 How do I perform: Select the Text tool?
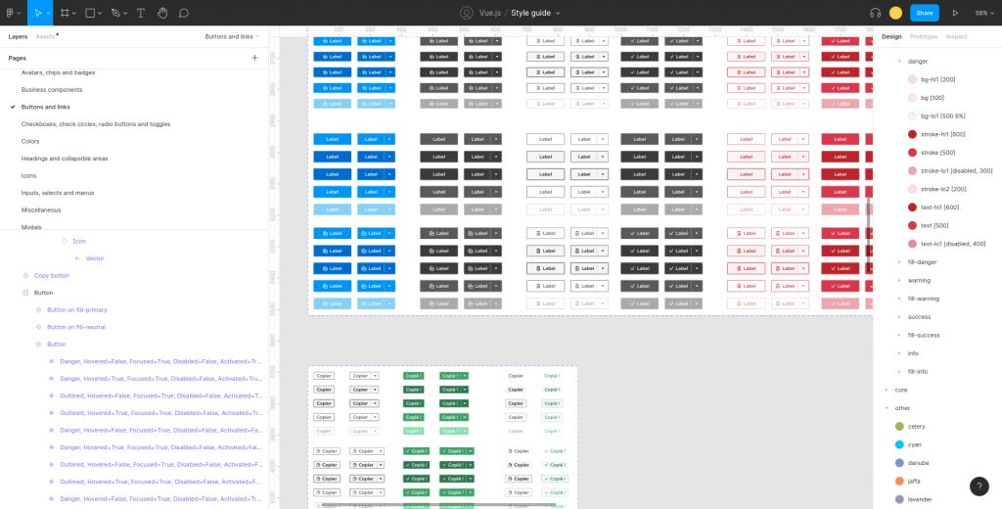coord(141,13)
